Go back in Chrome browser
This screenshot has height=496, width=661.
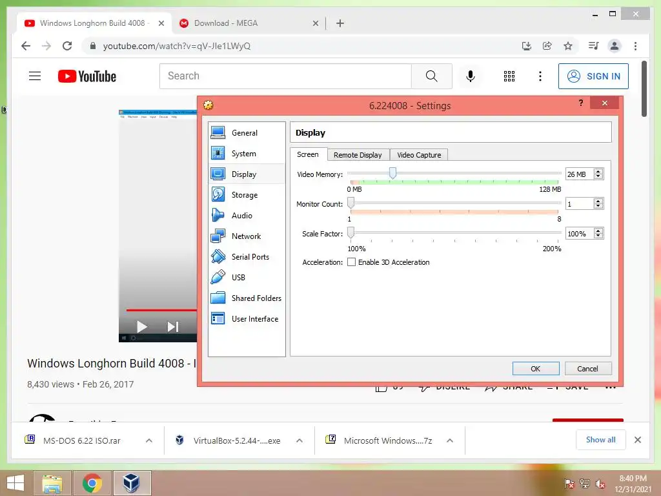[26, 46]
